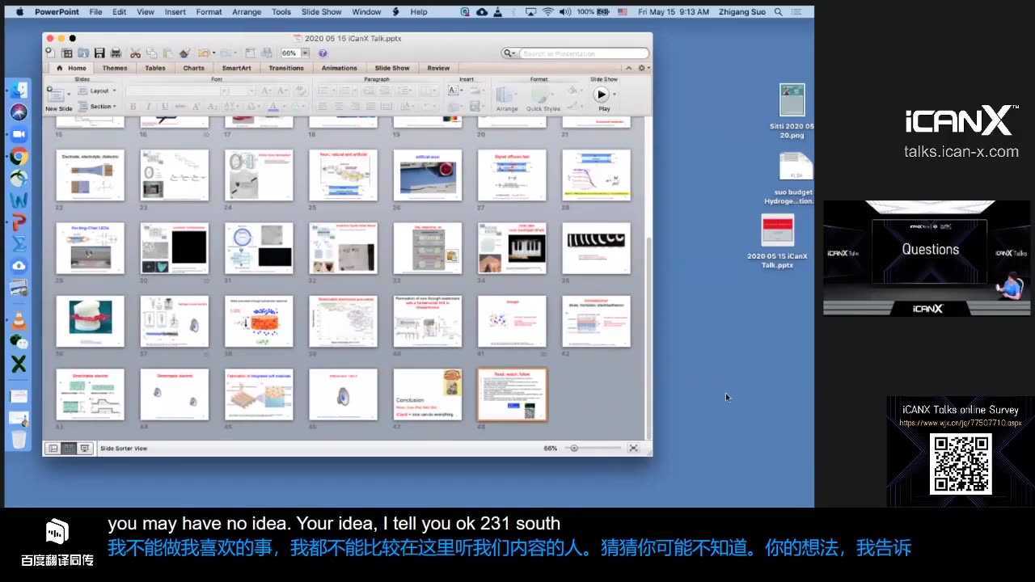Switch to the Themes tab
Screen dimensions: 1035x582
(115, 68)
